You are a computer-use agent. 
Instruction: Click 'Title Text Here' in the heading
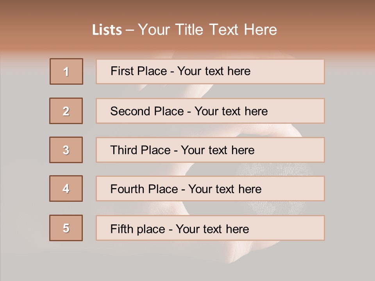point(226,30)
